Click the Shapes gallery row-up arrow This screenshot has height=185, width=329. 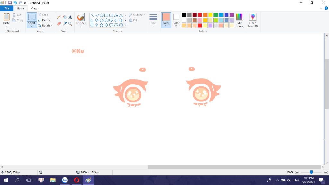coord(125,15)
